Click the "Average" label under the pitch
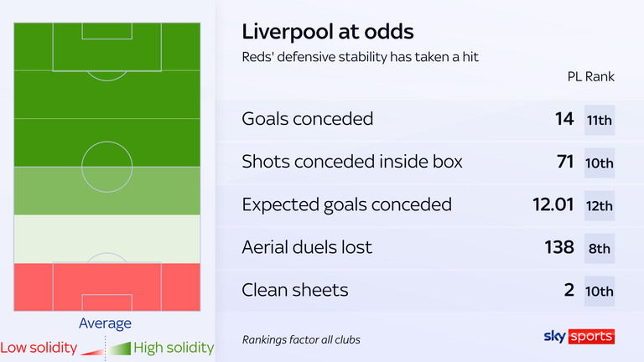 105,323
